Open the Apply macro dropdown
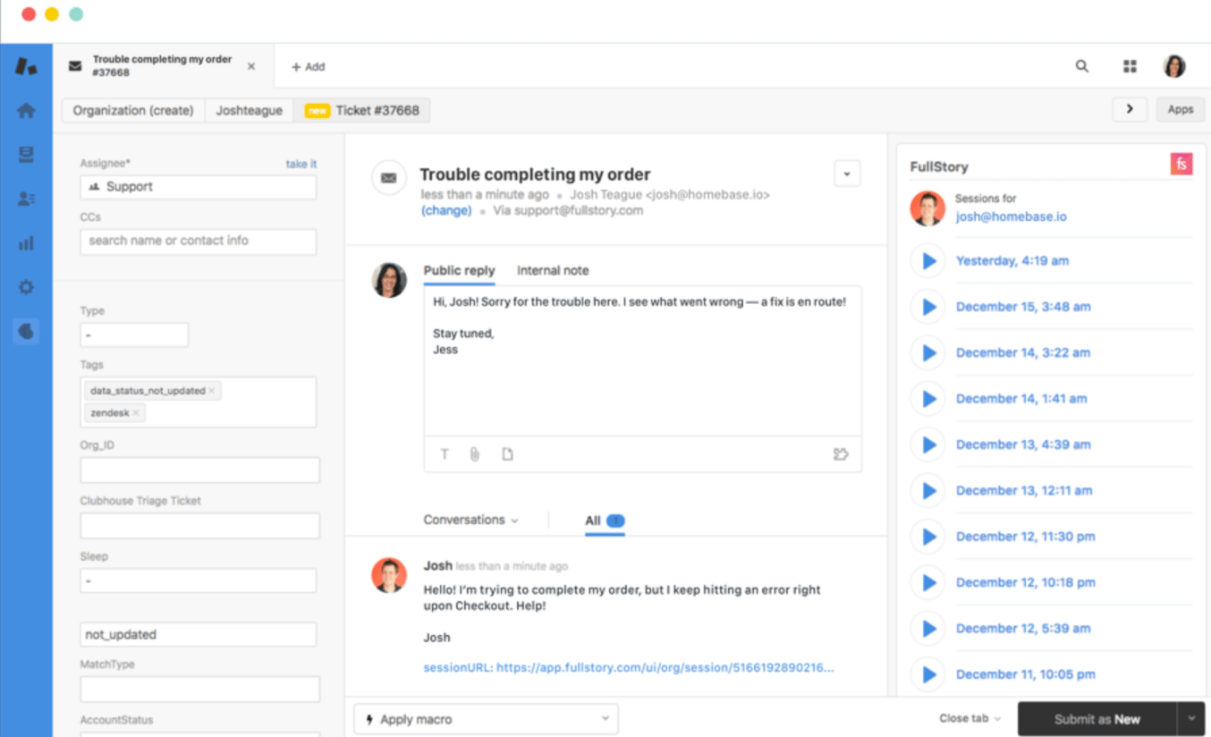This screenshot has width=1211, height=737. (x=486, y=718)
